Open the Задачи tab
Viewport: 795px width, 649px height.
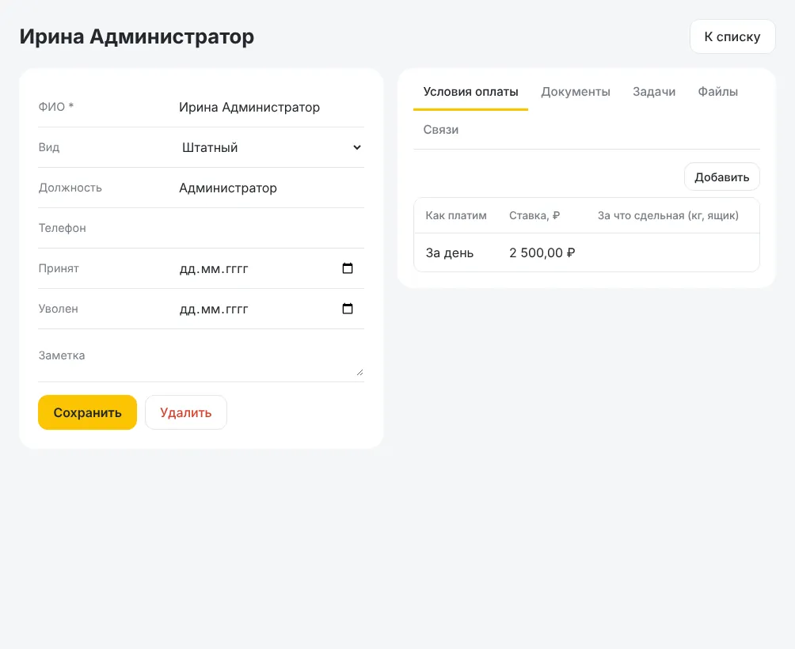[x=653, y=92]
